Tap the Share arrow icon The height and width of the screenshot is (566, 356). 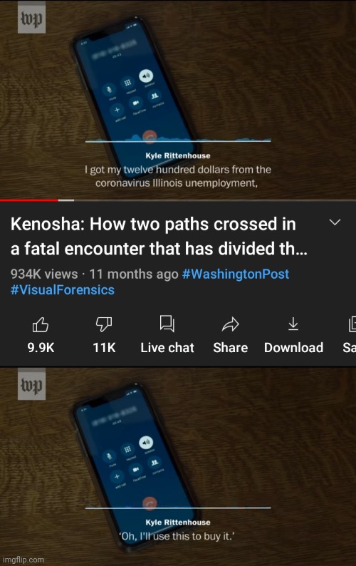231,324
